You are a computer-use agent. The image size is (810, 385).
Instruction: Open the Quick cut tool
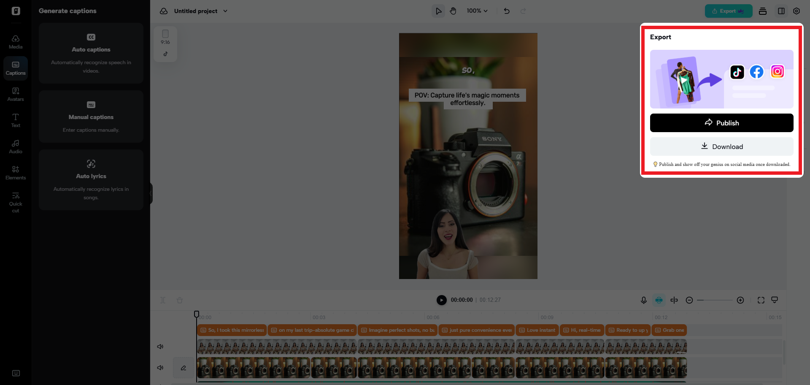15,202
